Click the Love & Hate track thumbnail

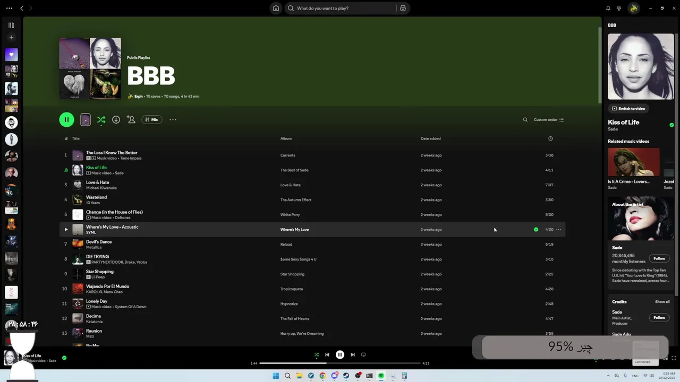[78, 185]
